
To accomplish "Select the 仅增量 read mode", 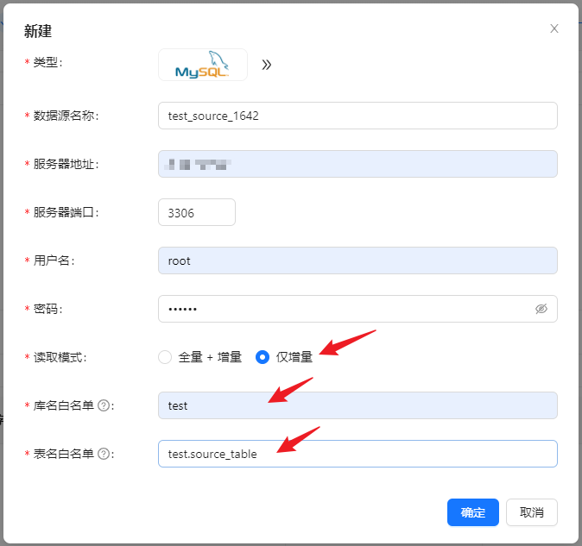I will tap(263, 357).
